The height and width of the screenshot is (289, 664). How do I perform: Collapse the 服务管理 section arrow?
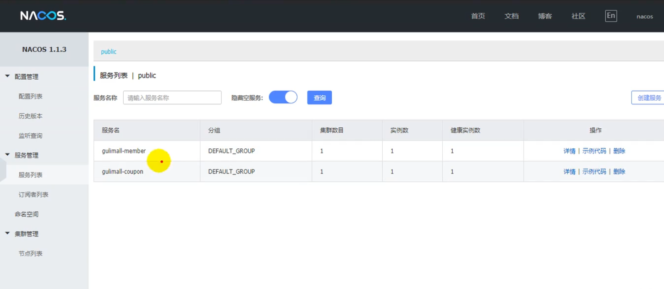[7, 155]
